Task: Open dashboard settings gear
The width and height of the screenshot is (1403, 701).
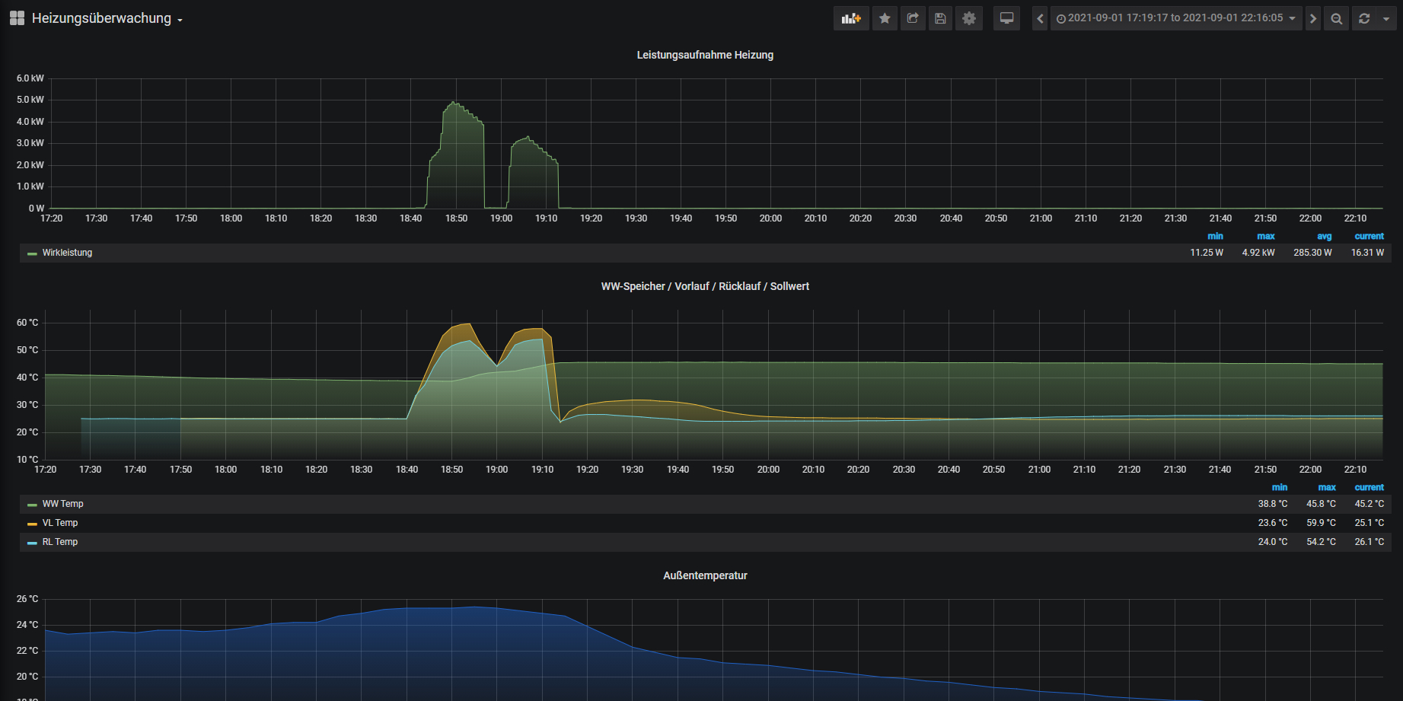Action: [x=968, y=18]
